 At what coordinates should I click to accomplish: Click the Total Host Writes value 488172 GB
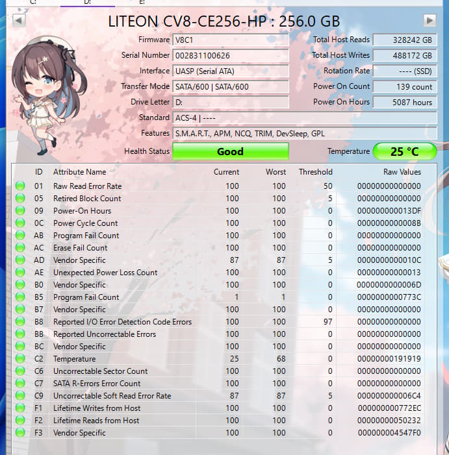coord(405,55)
